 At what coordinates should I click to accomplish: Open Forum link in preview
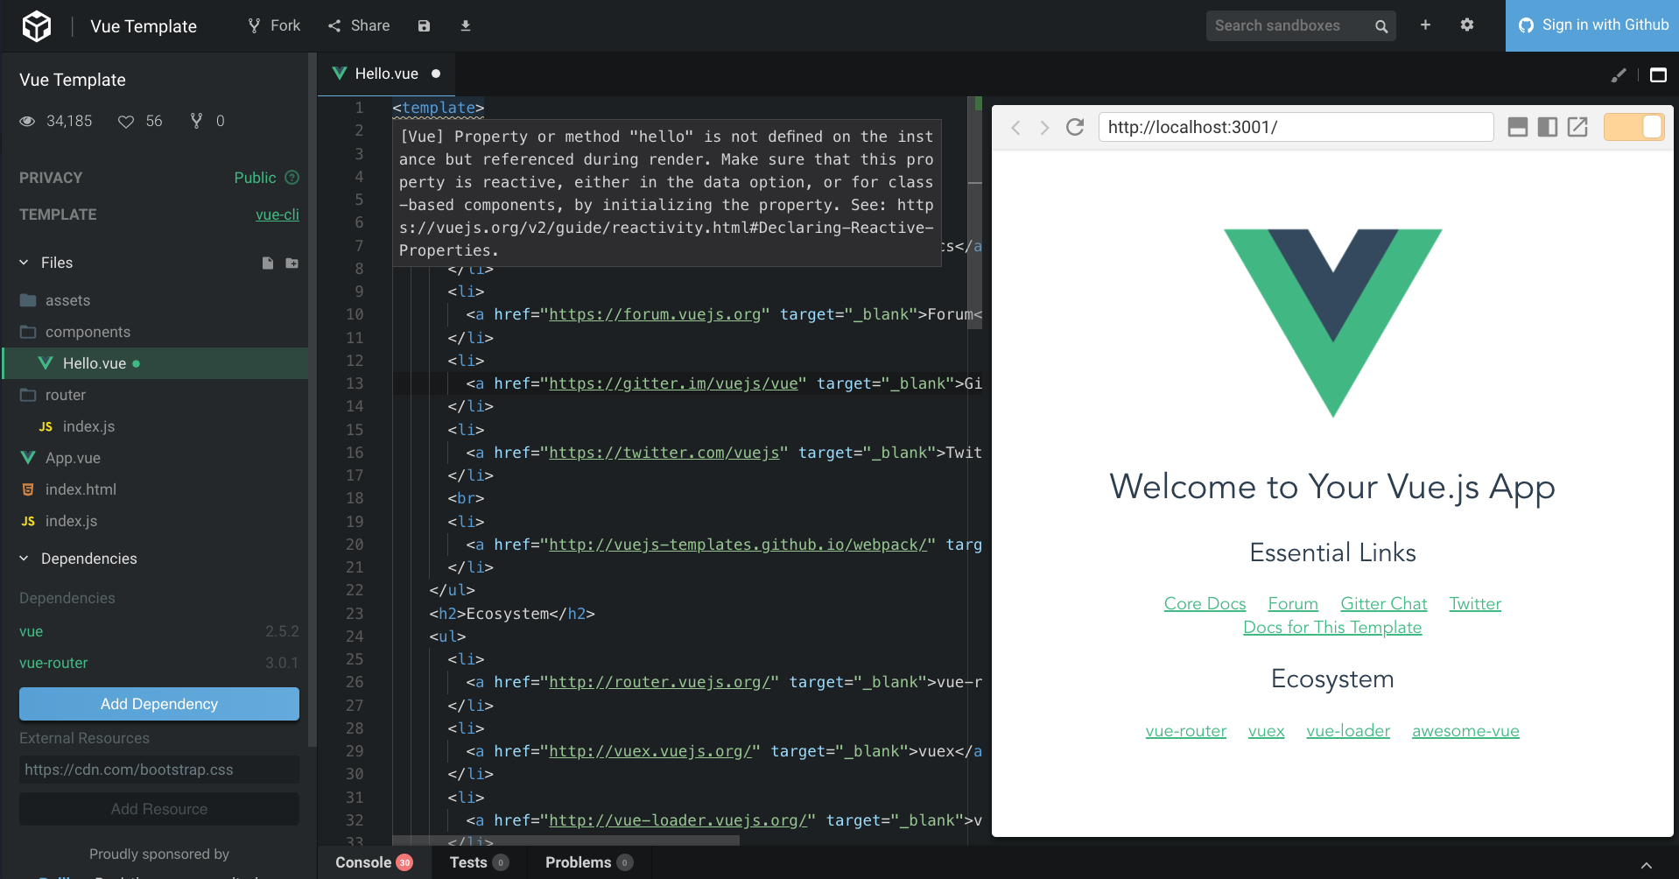point(1293,603)
